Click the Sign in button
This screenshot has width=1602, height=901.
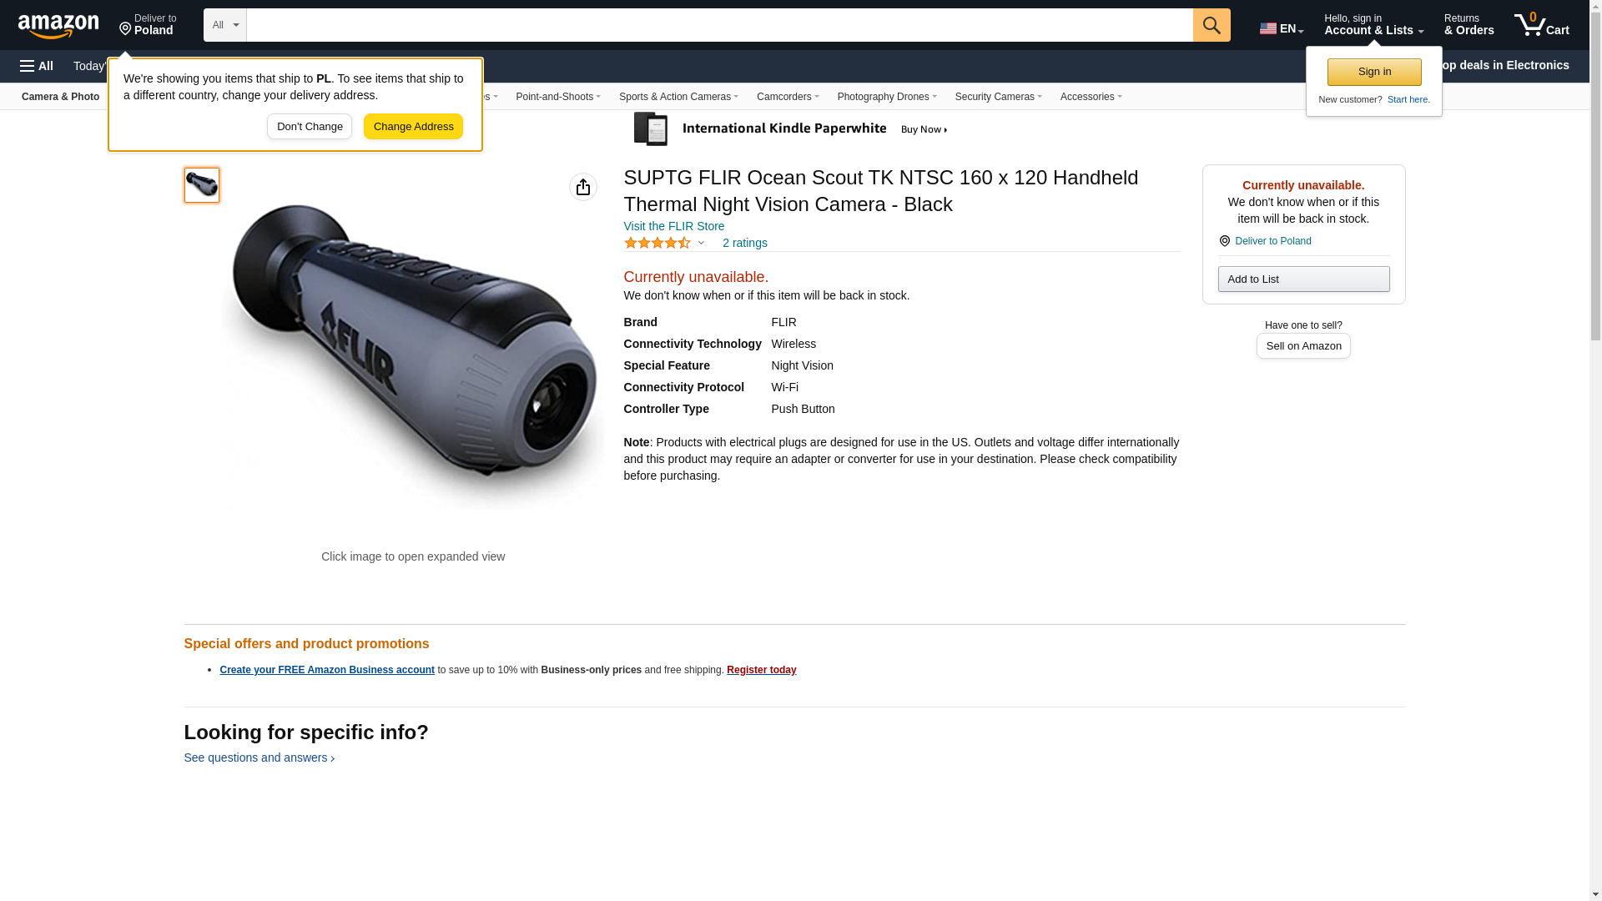pyautogui.click(x=1374, y=72)
